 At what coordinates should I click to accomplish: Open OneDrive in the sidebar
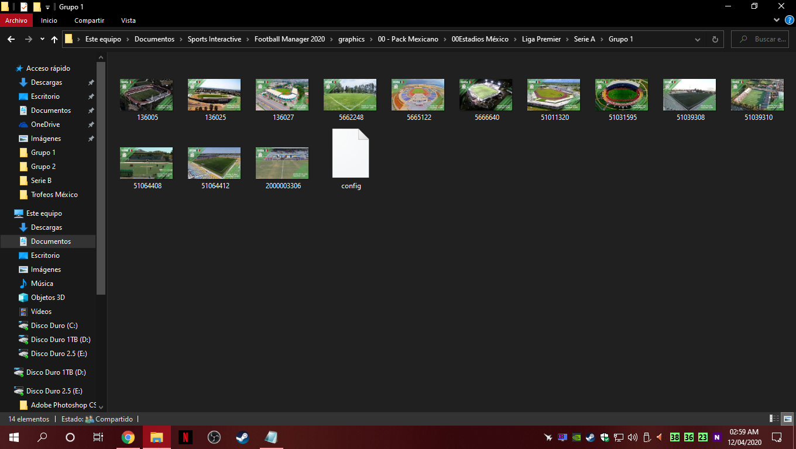45,125
